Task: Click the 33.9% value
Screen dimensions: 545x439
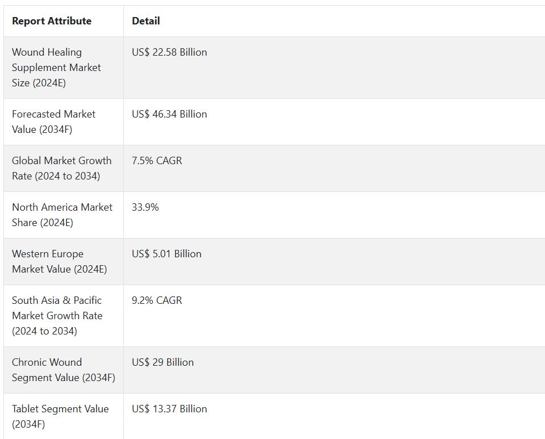Action: [145, 207]
